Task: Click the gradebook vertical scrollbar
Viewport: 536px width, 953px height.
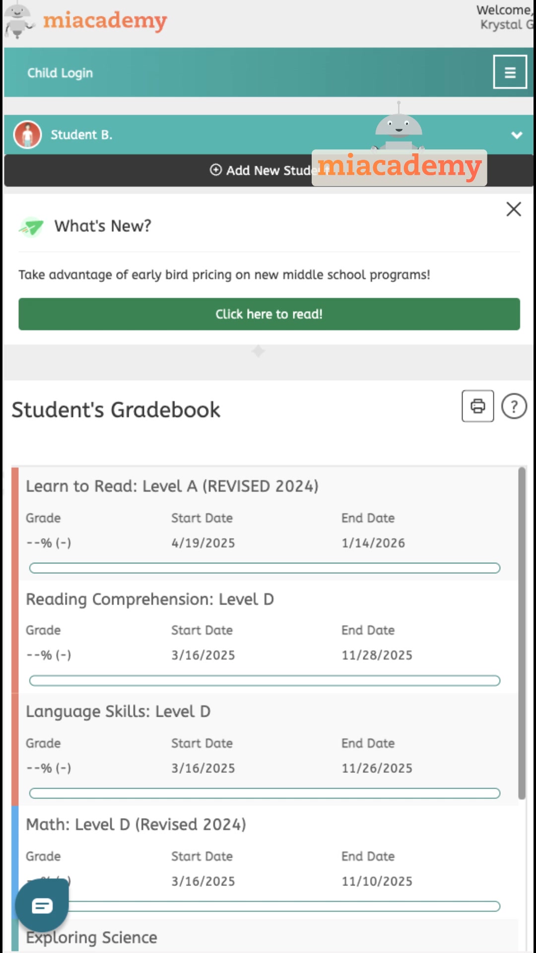Action: pos(522,633)
